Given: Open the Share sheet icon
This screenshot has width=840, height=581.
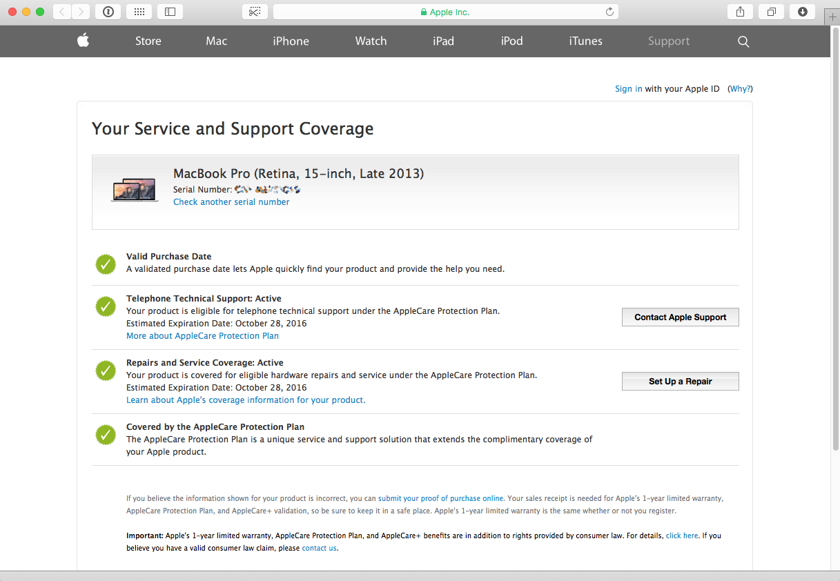Looking at the screenshot, I should pyautogui.click(x=741, y=12).
